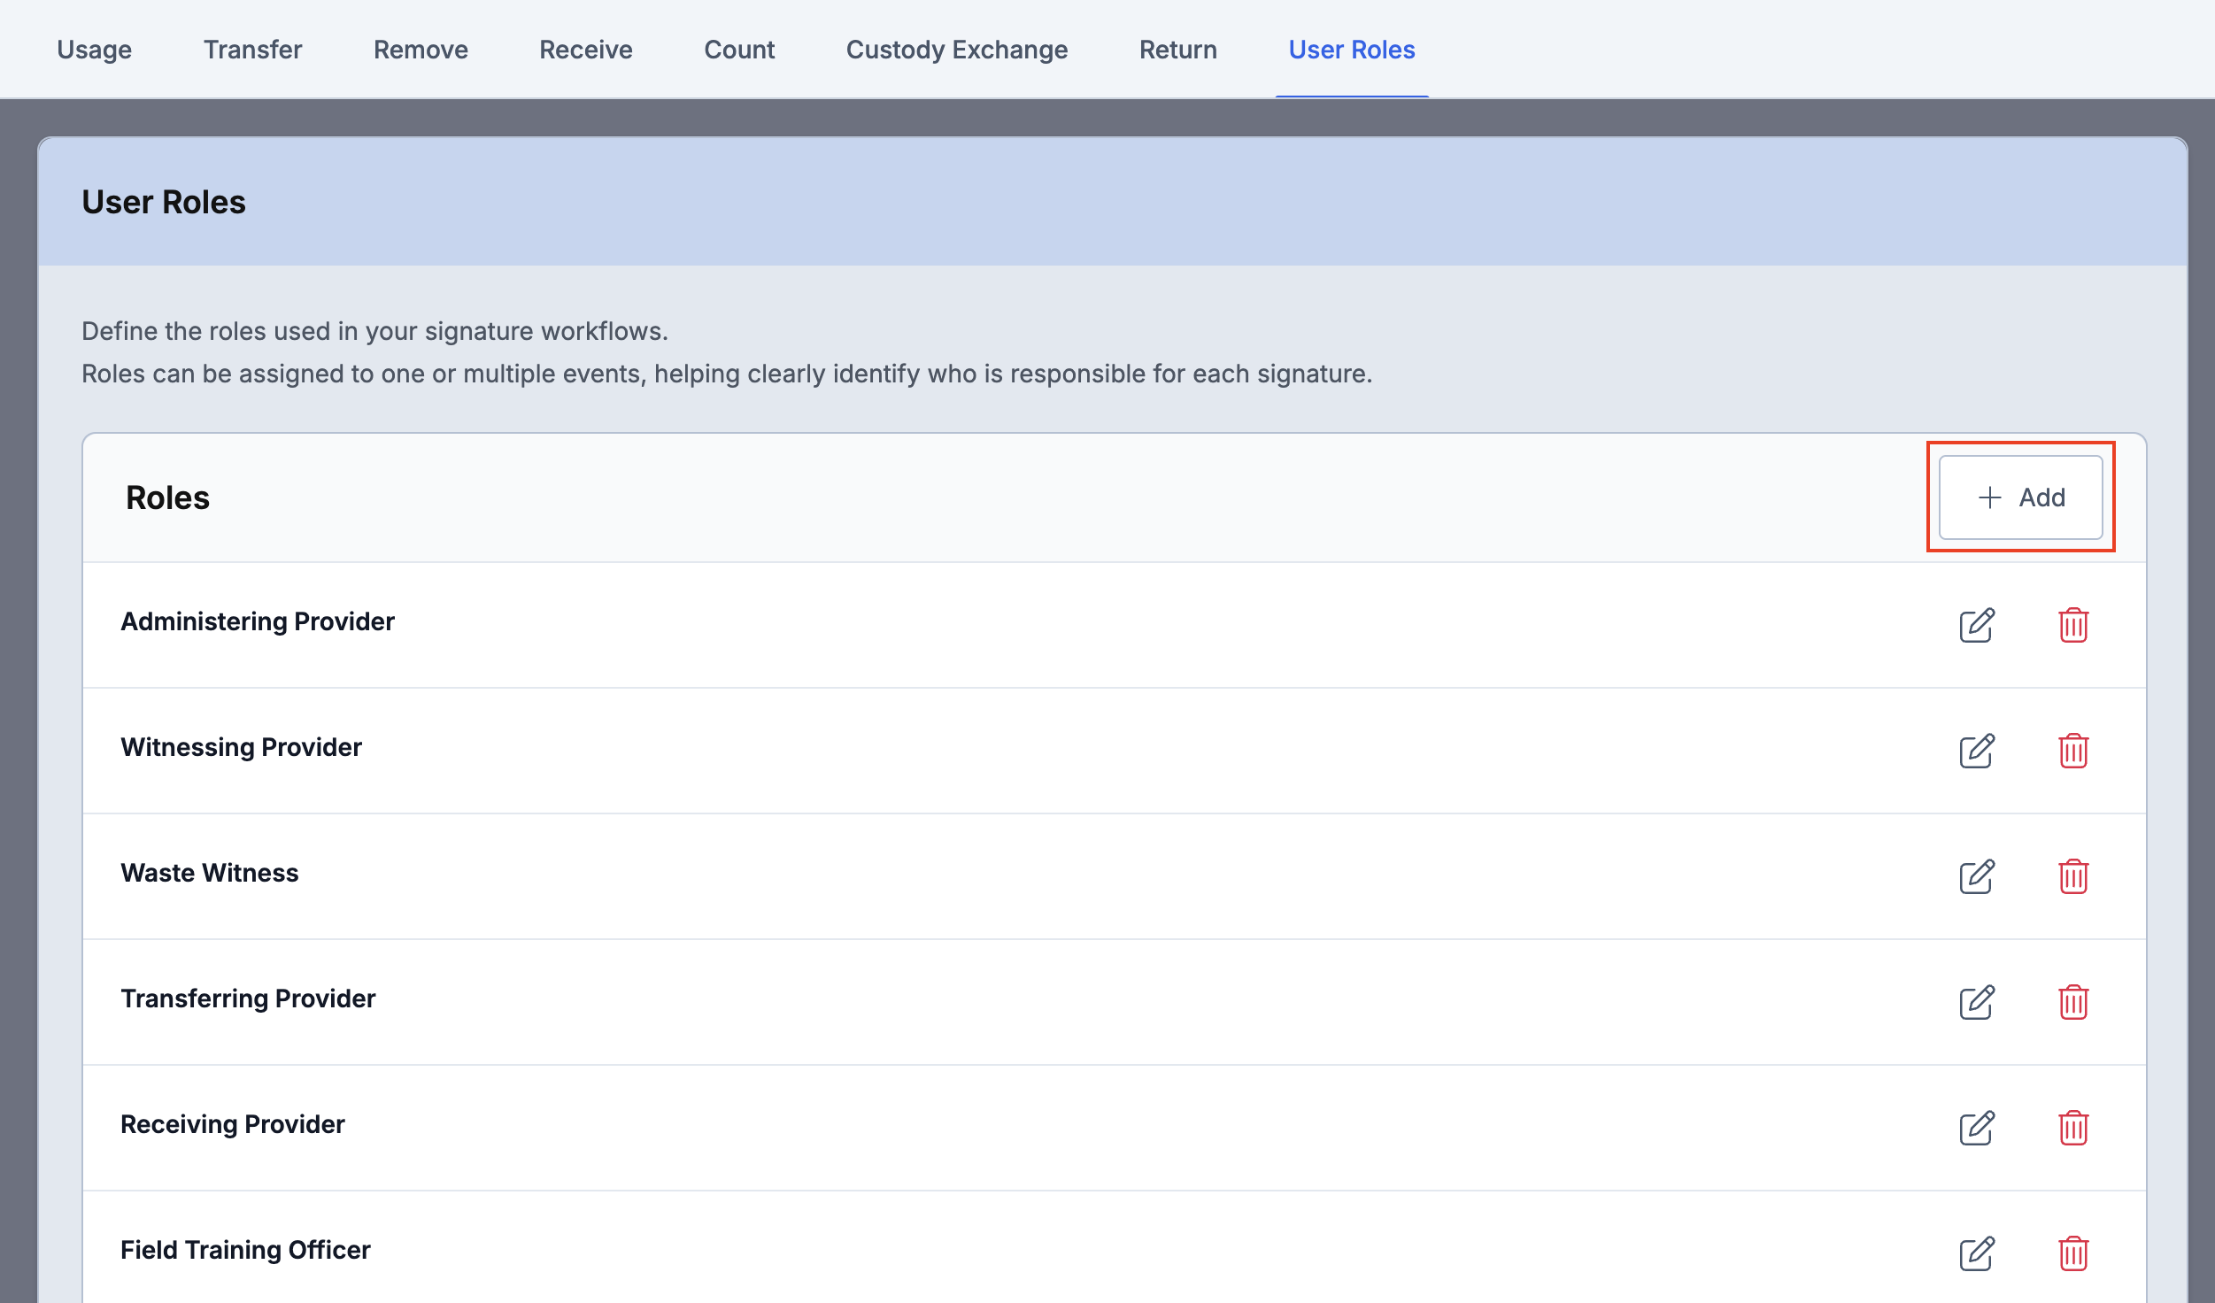Click the User Roles panel heading

(x=164, y=202)
